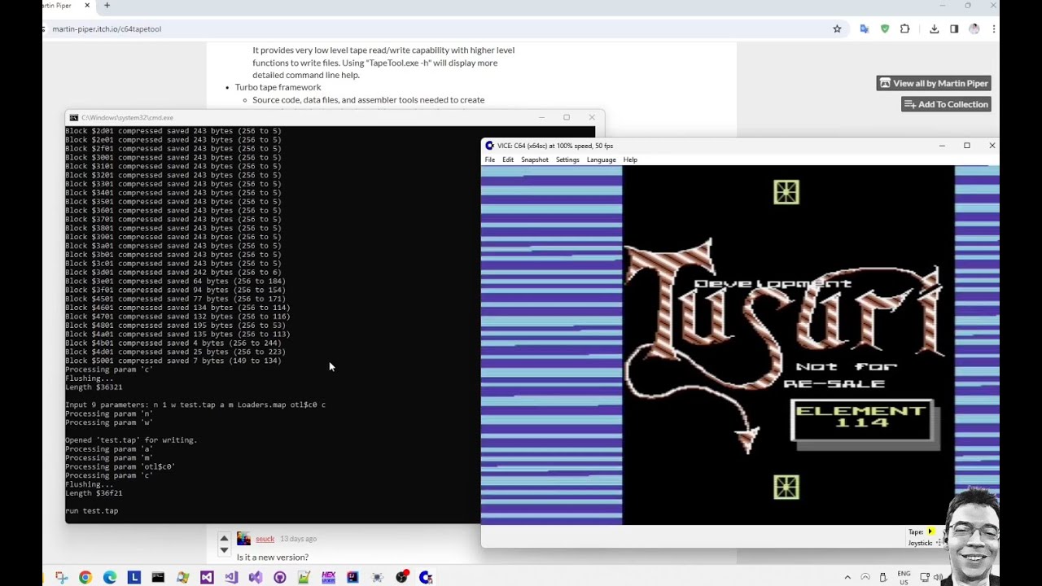Screen dimensions: 1042x586
Task: Click Add To Collection button
Action: click(x=945, y=104)
